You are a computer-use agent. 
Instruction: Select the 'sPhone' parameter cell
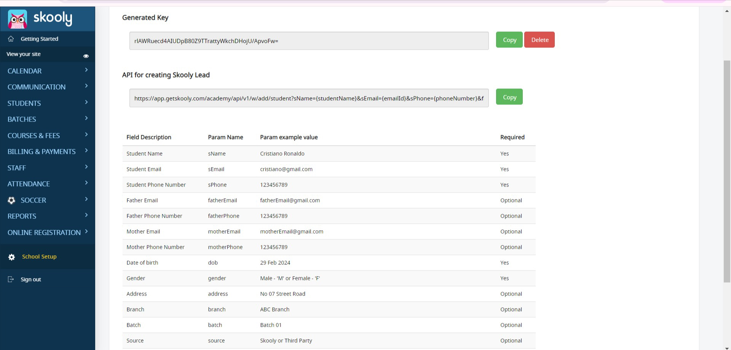tap(217, 185)
